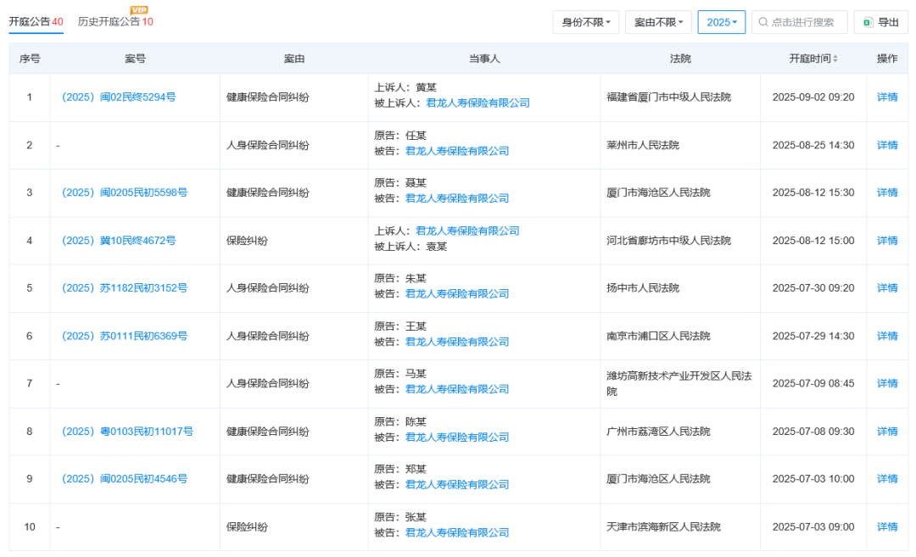Switch to 开庭公告 tab

[x=36, y=21]
